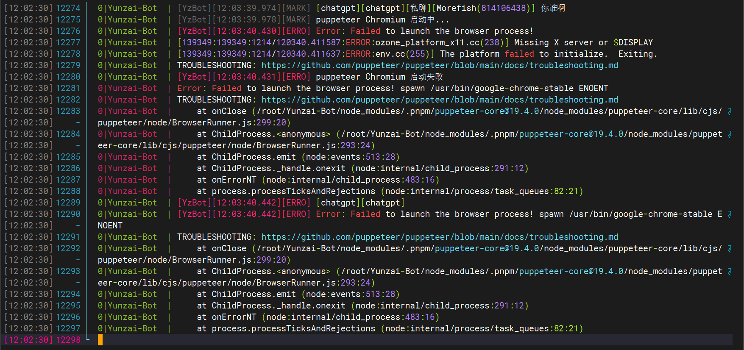Click 'ChildProcess._handle.onexit' on line 12295

click(279, 306)
